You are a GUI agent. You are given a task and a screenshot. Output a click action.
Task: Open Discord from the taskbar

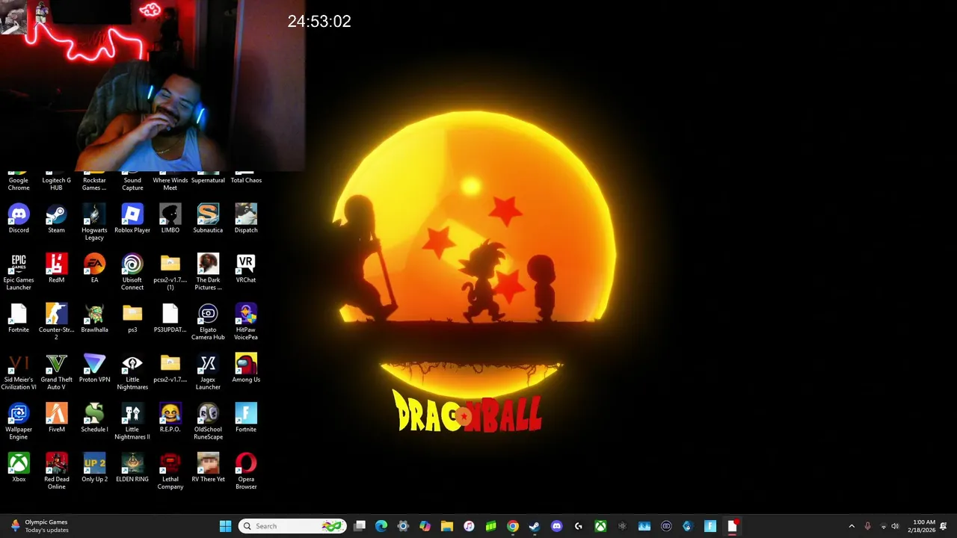556,526
